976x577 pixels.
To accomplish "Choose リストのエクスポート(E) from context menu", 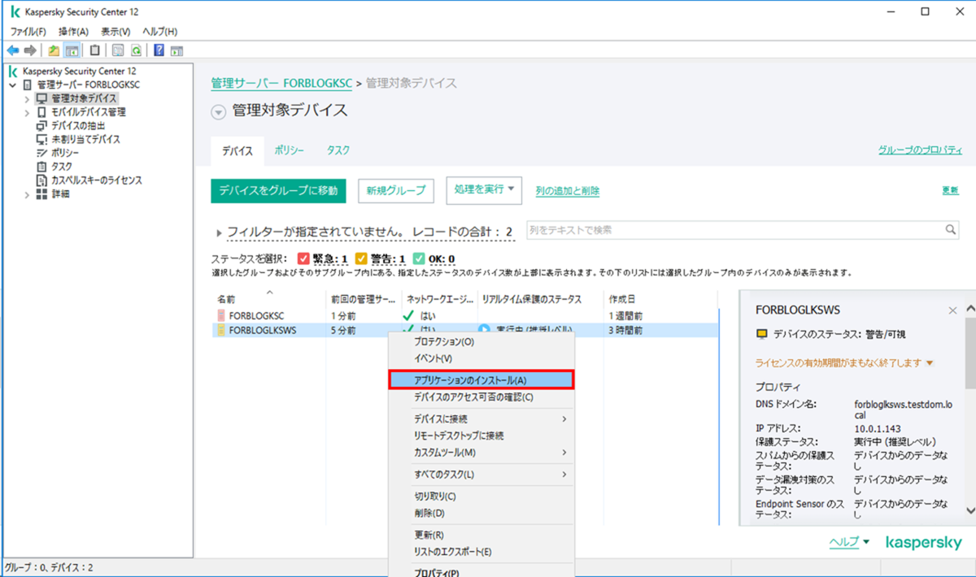I will click(x=482, y=552).
